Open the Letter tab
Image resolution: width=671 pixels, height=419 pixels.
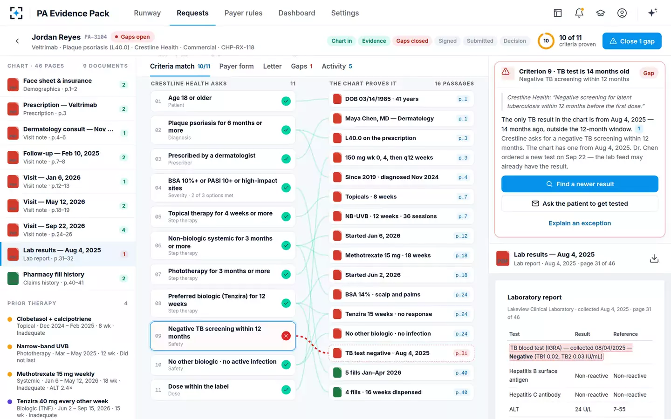[272, 66]
